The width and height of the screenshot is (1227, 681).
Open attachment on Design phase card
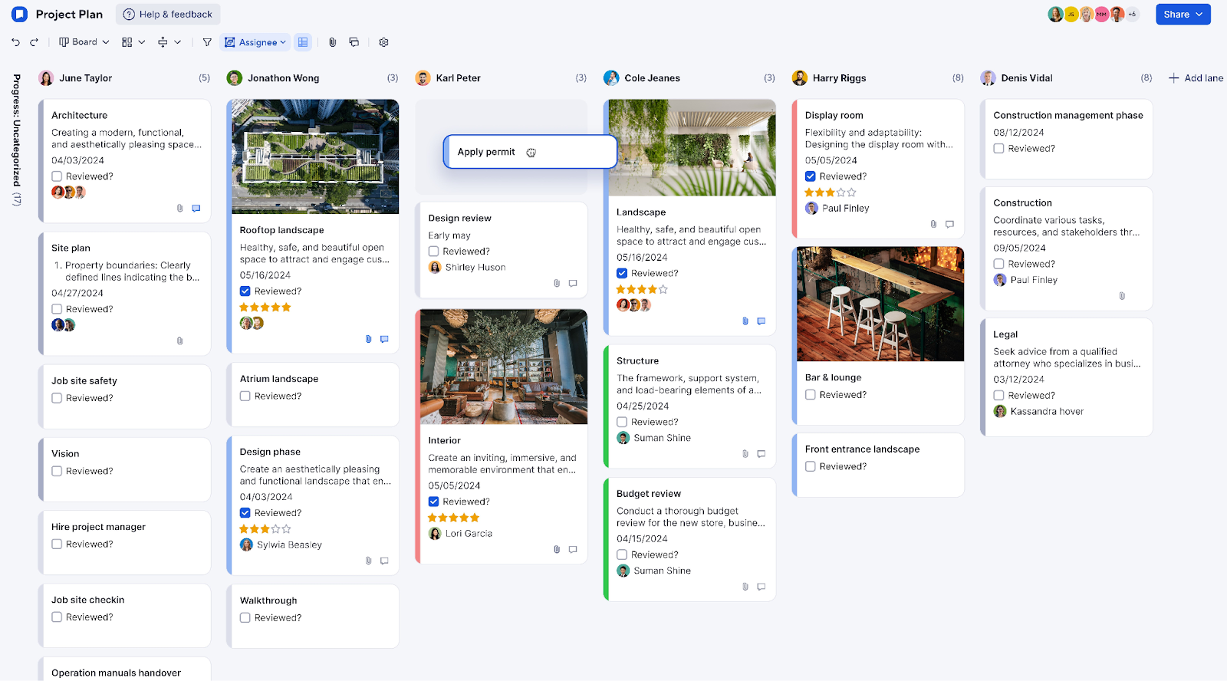pos(368,561)
